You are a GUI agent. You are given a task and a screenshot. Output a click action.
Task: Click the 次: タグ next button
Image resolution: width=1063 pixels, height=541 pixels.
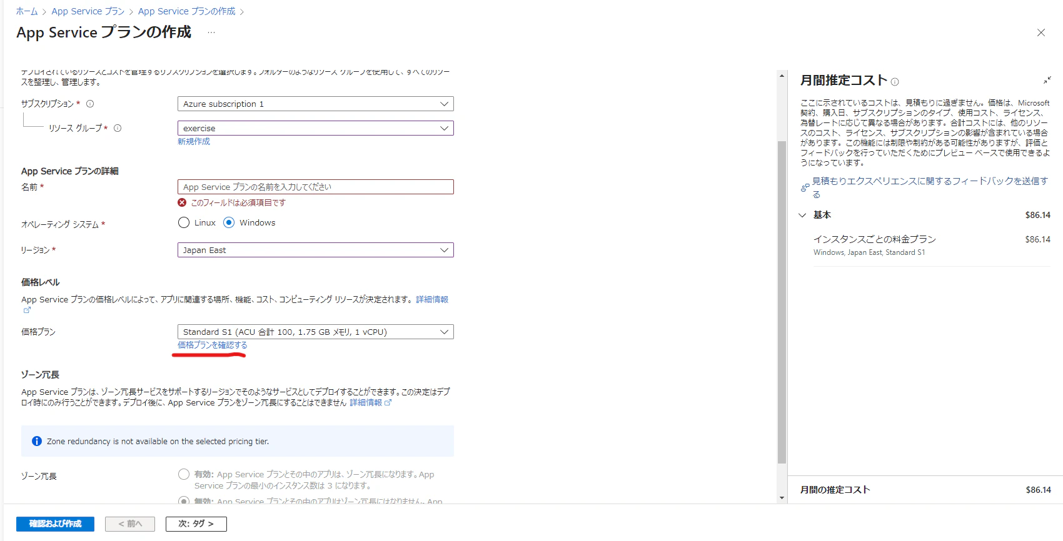click(x=196, y=524)
